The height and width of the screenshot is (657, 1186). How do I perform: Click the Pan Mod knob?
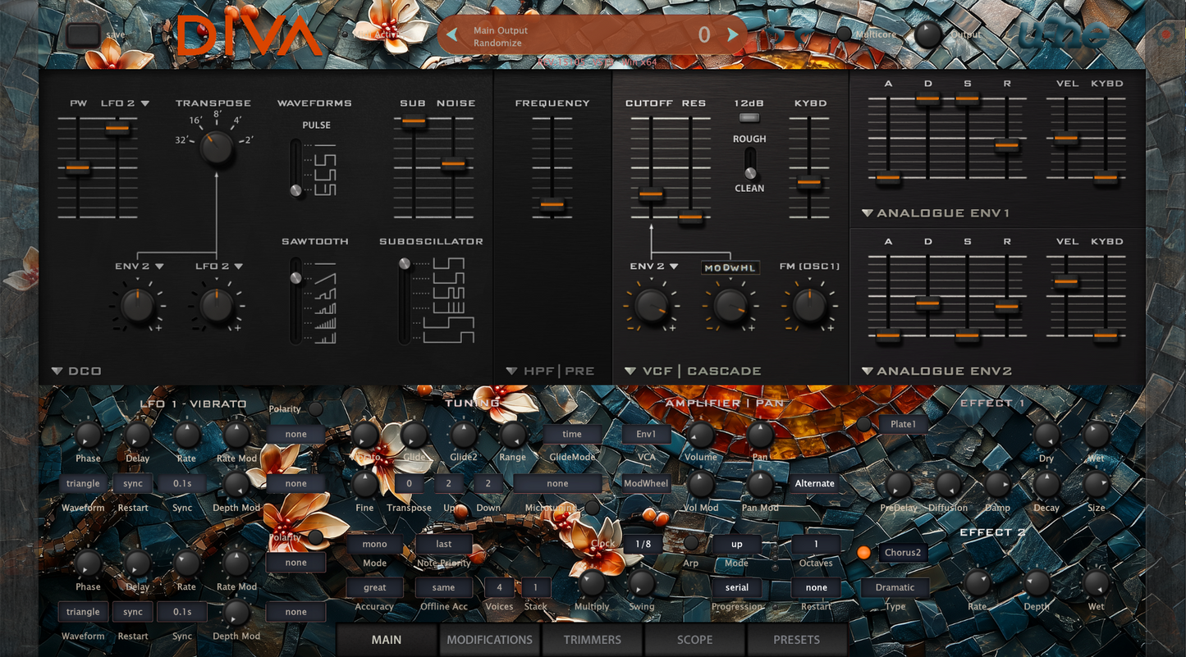[x=760, y=485]
